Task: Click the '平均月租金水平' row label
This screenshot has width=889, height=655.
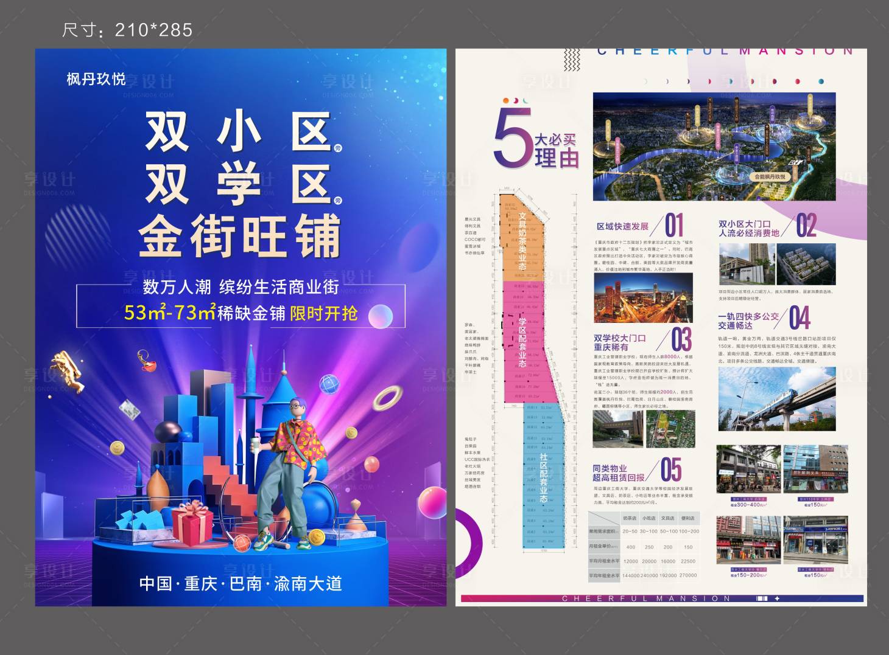Action: (x=604, y=561)
